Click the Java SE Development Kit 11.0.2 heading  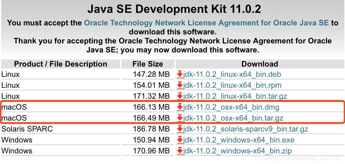[x=174, y=9]
